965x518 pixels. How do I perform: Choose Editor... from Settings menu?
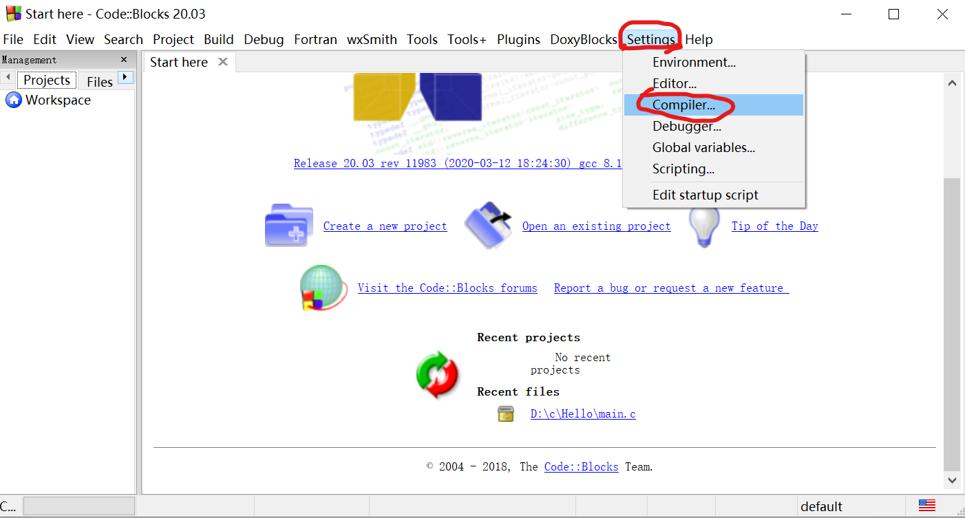(x=714, y=83)
